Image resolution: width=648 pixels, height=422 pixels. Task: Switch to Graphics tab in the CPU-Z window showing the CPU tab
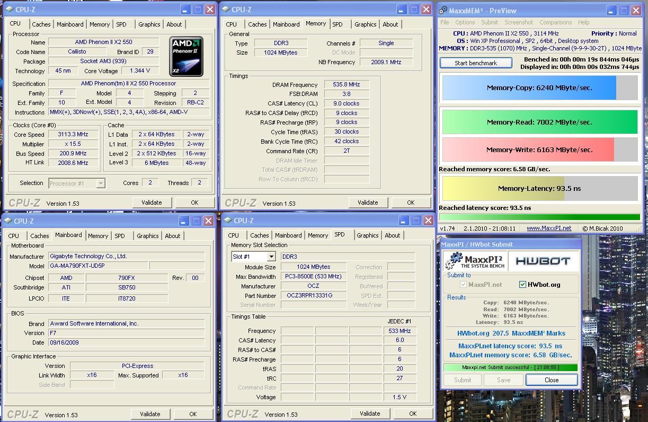(x=149, y=24)
